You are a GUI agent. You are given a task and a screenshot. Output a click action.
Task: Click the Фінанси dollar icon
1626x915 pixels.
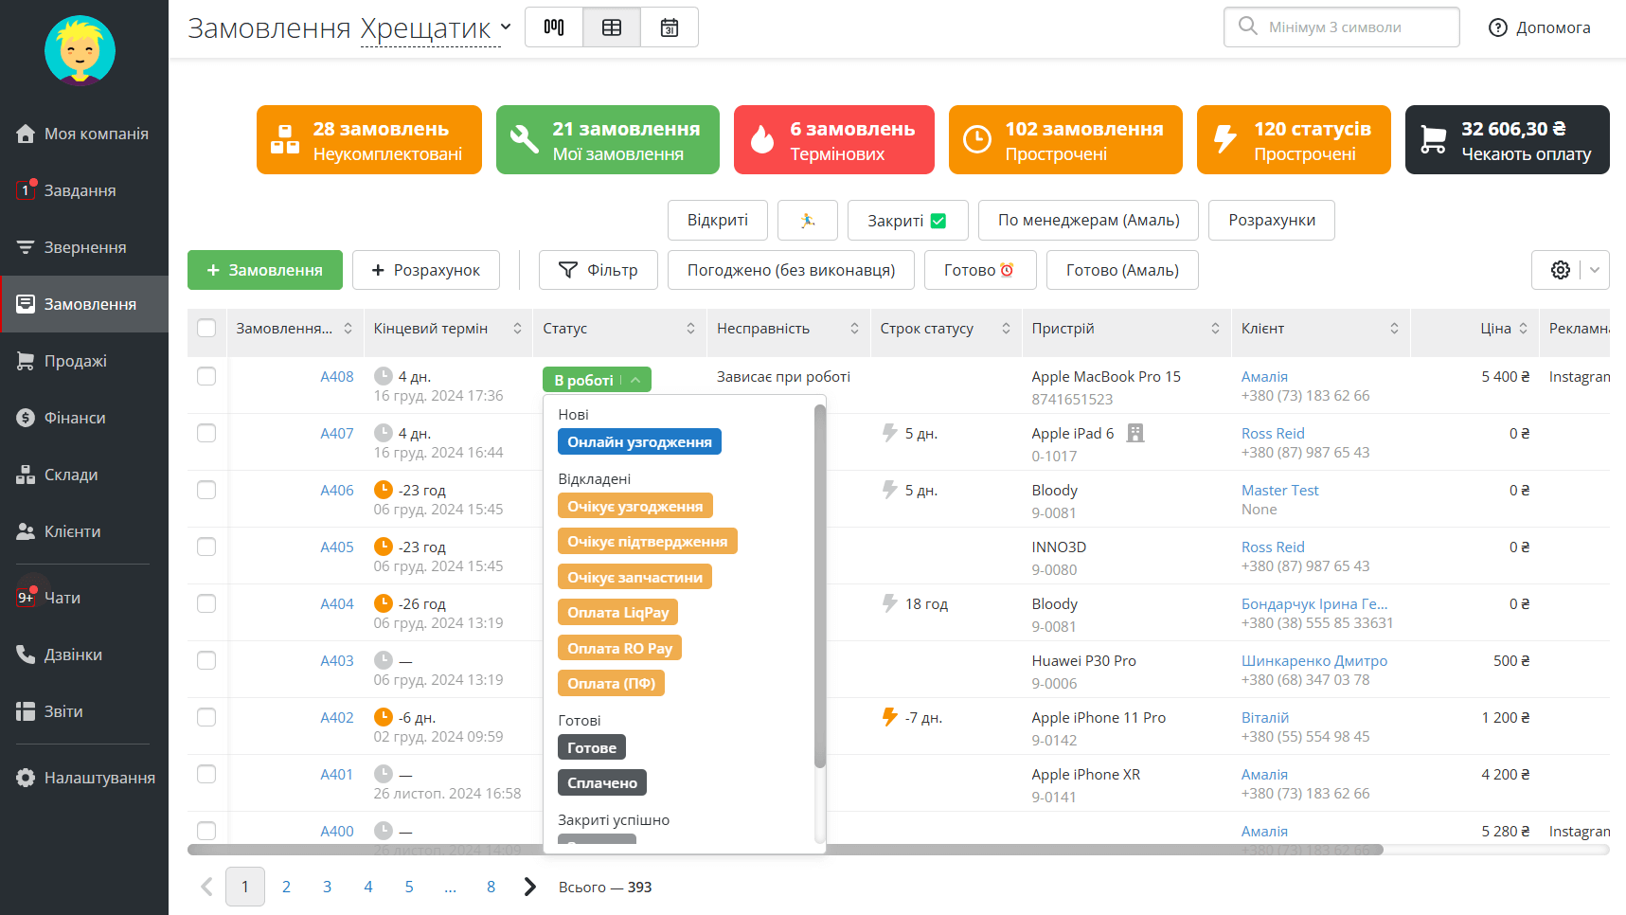click(x=27, y=418)
